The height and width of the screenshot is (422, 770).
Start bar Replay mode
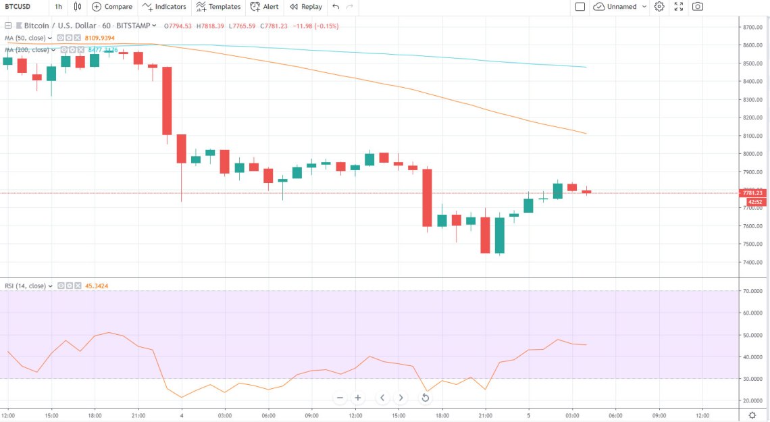coord(305,7)
